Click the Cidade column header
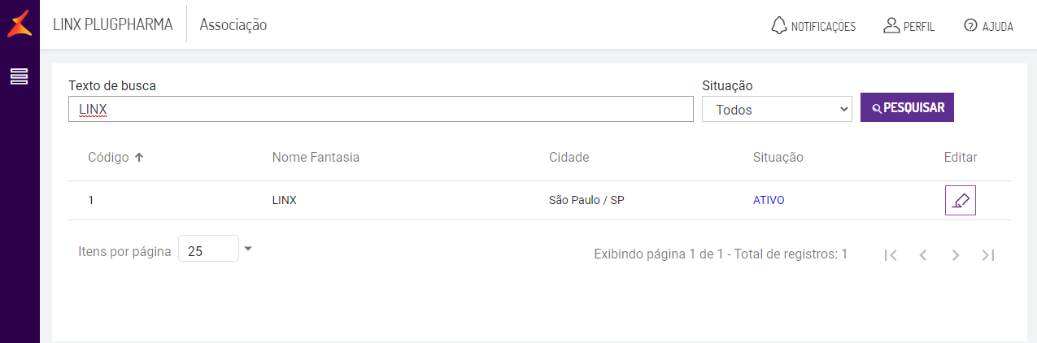The height and width of the screenshot is (343, 1037). [x=569, y=157]
